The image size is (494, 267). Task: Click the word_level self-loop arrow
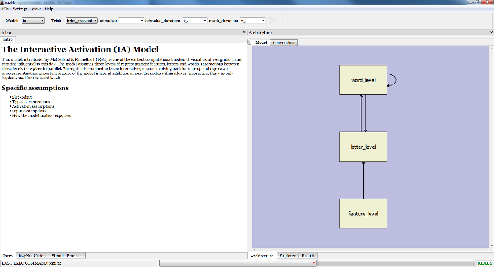click(393, 80)
